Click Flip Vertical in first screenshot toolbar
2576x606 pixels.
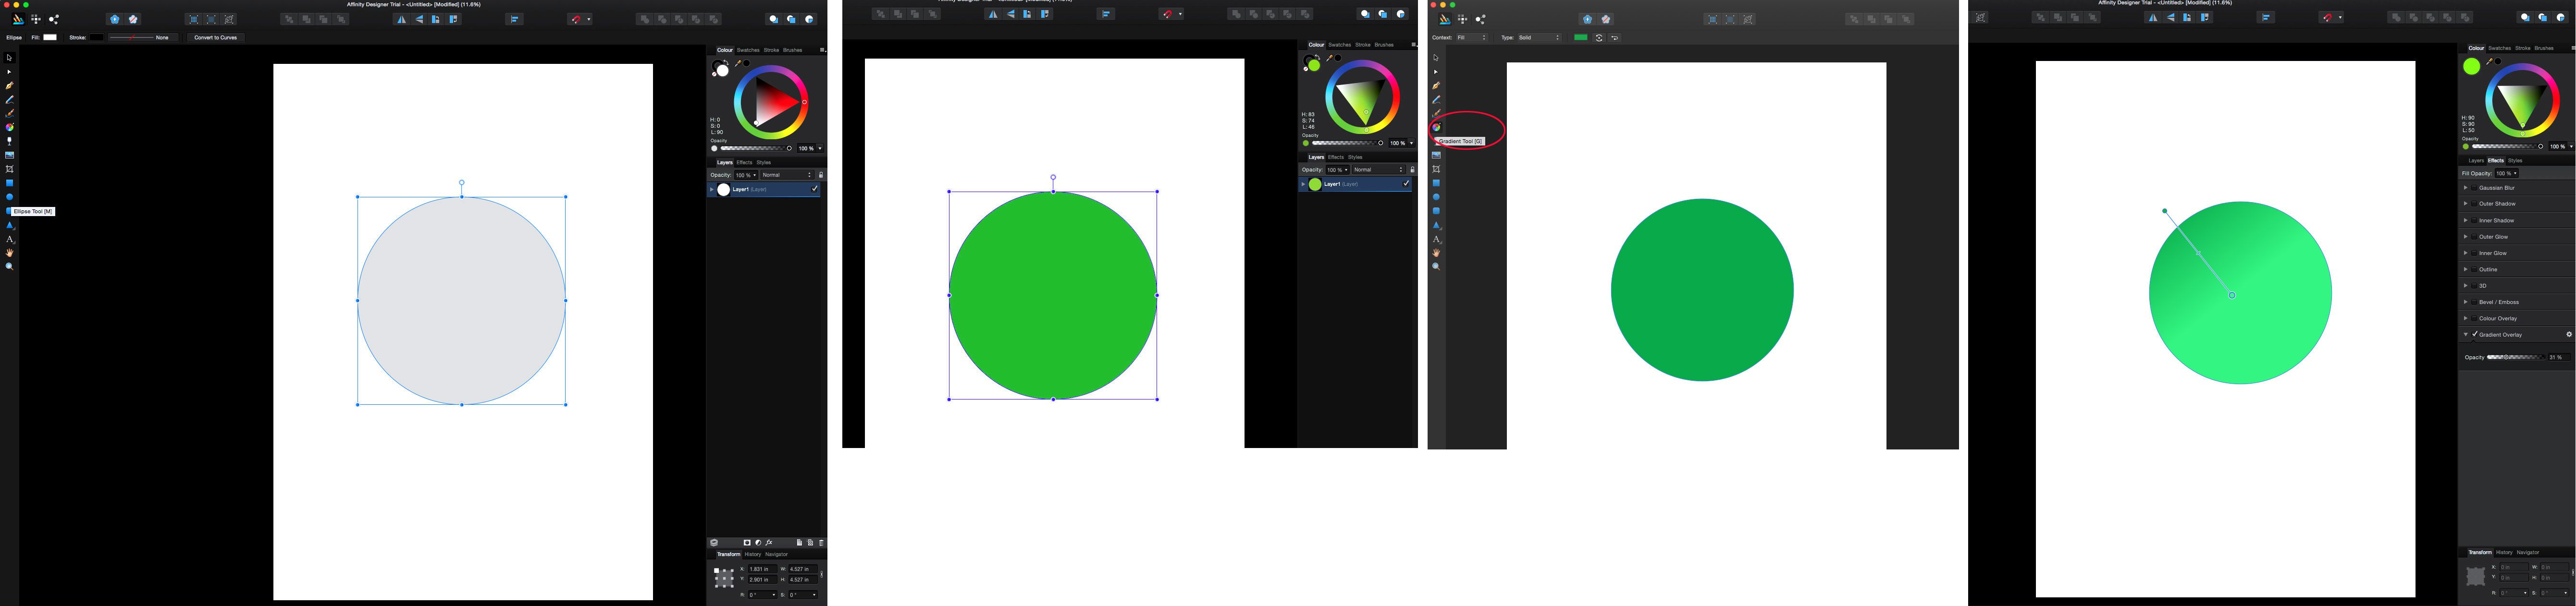point(419,19)
